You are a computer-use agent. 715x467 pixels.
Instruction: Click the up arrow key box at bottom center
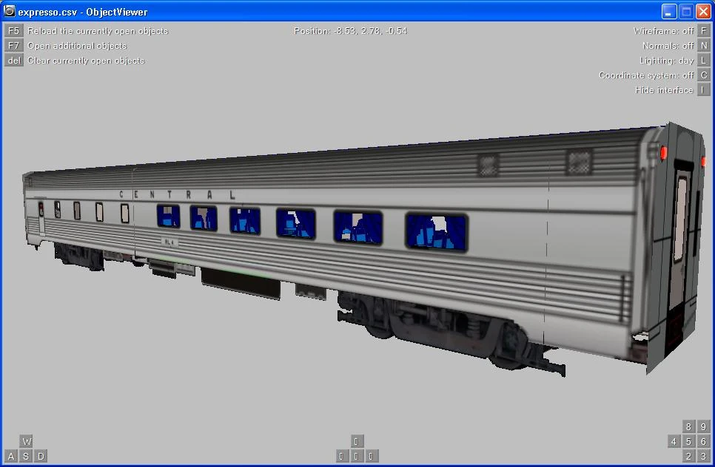point(356,441)
